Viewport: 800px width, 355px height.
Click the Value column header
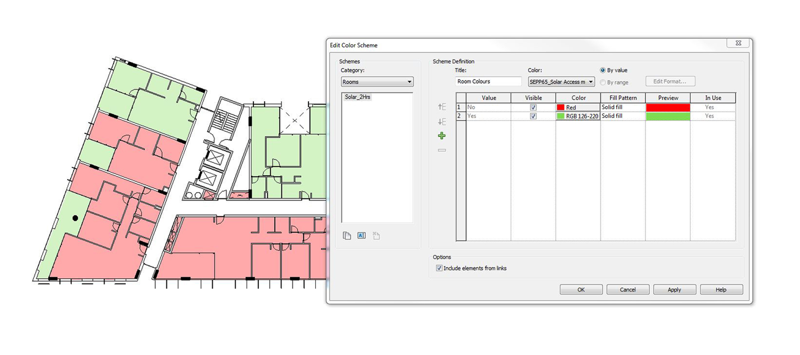(x=488, y=98)
